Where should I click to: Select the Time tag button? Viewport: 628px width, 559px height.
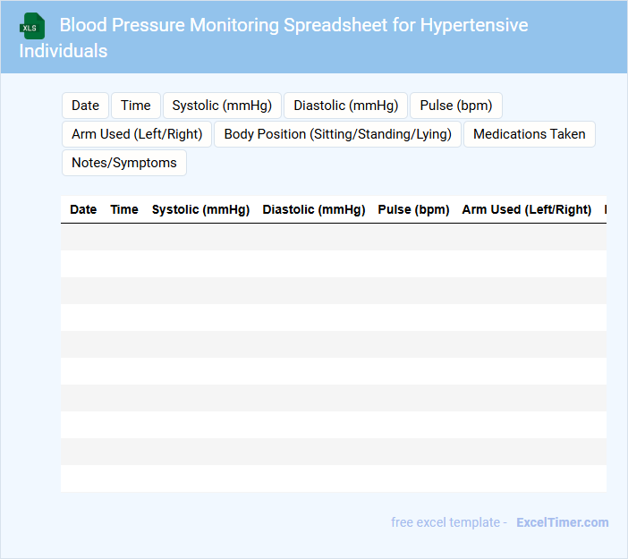tap(136, 106)
